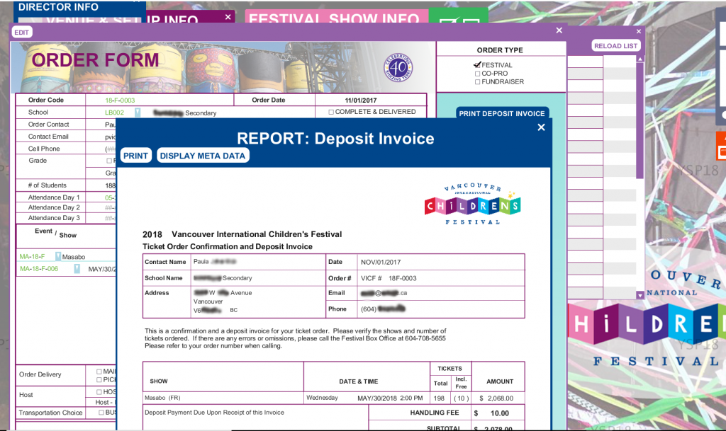Click the Masabo event name in the Order Form
Screen dimensions: 726x431
74,257
